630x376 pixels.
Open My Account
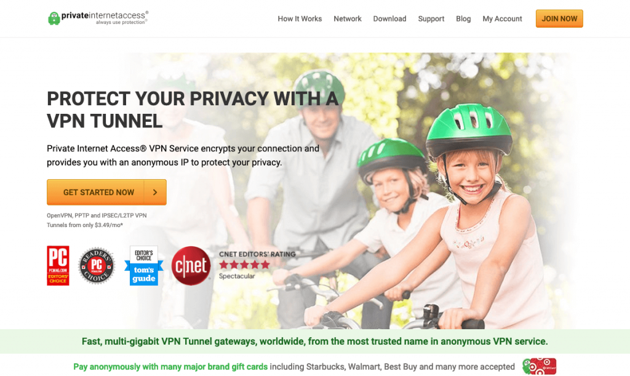point(502,19)
